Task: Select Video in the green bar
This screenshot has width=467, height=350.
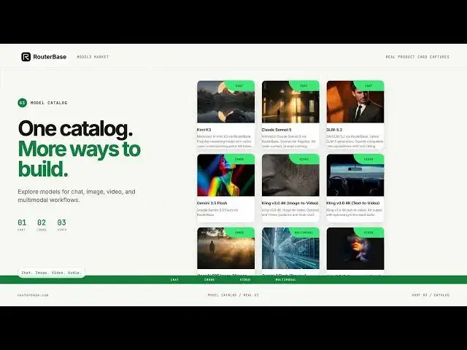Action: click(x=245, y=280)
